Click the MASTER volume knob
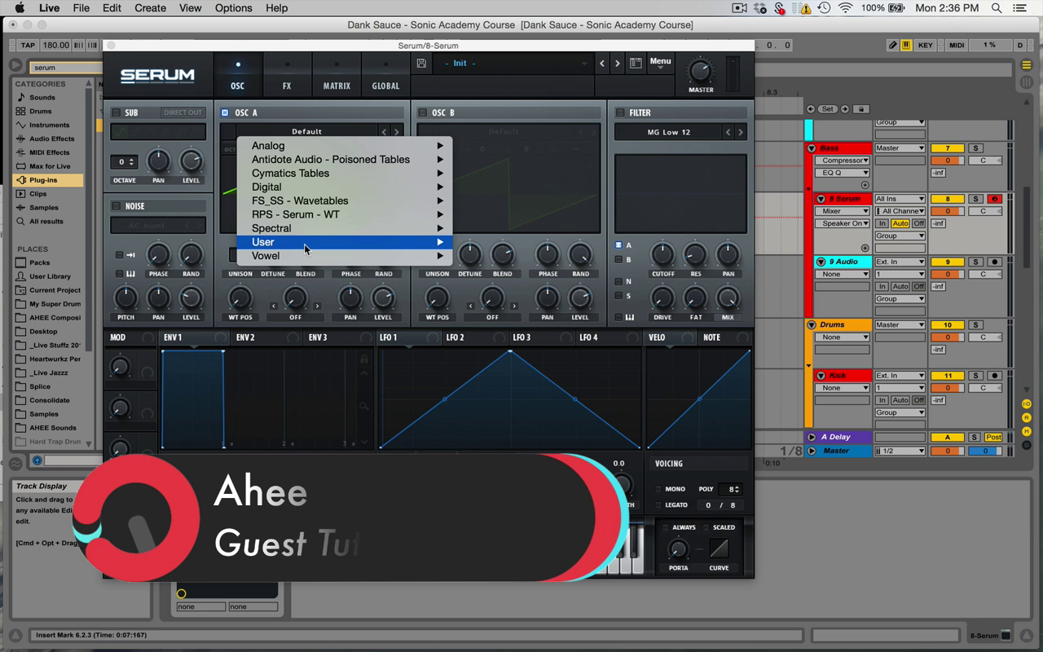Screen dimensions: 1043x652 [x=701, y=71]
